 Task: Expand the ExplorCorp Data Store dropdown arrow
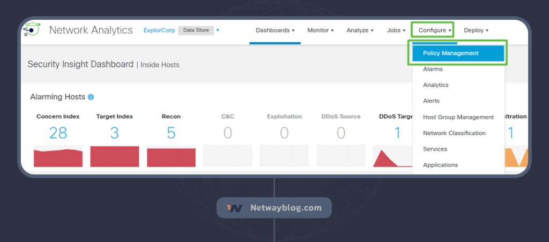pyautogui.click(x=218, y=30)
